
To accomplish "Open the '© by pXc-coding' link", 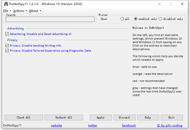I will click(x=170, y=125).
